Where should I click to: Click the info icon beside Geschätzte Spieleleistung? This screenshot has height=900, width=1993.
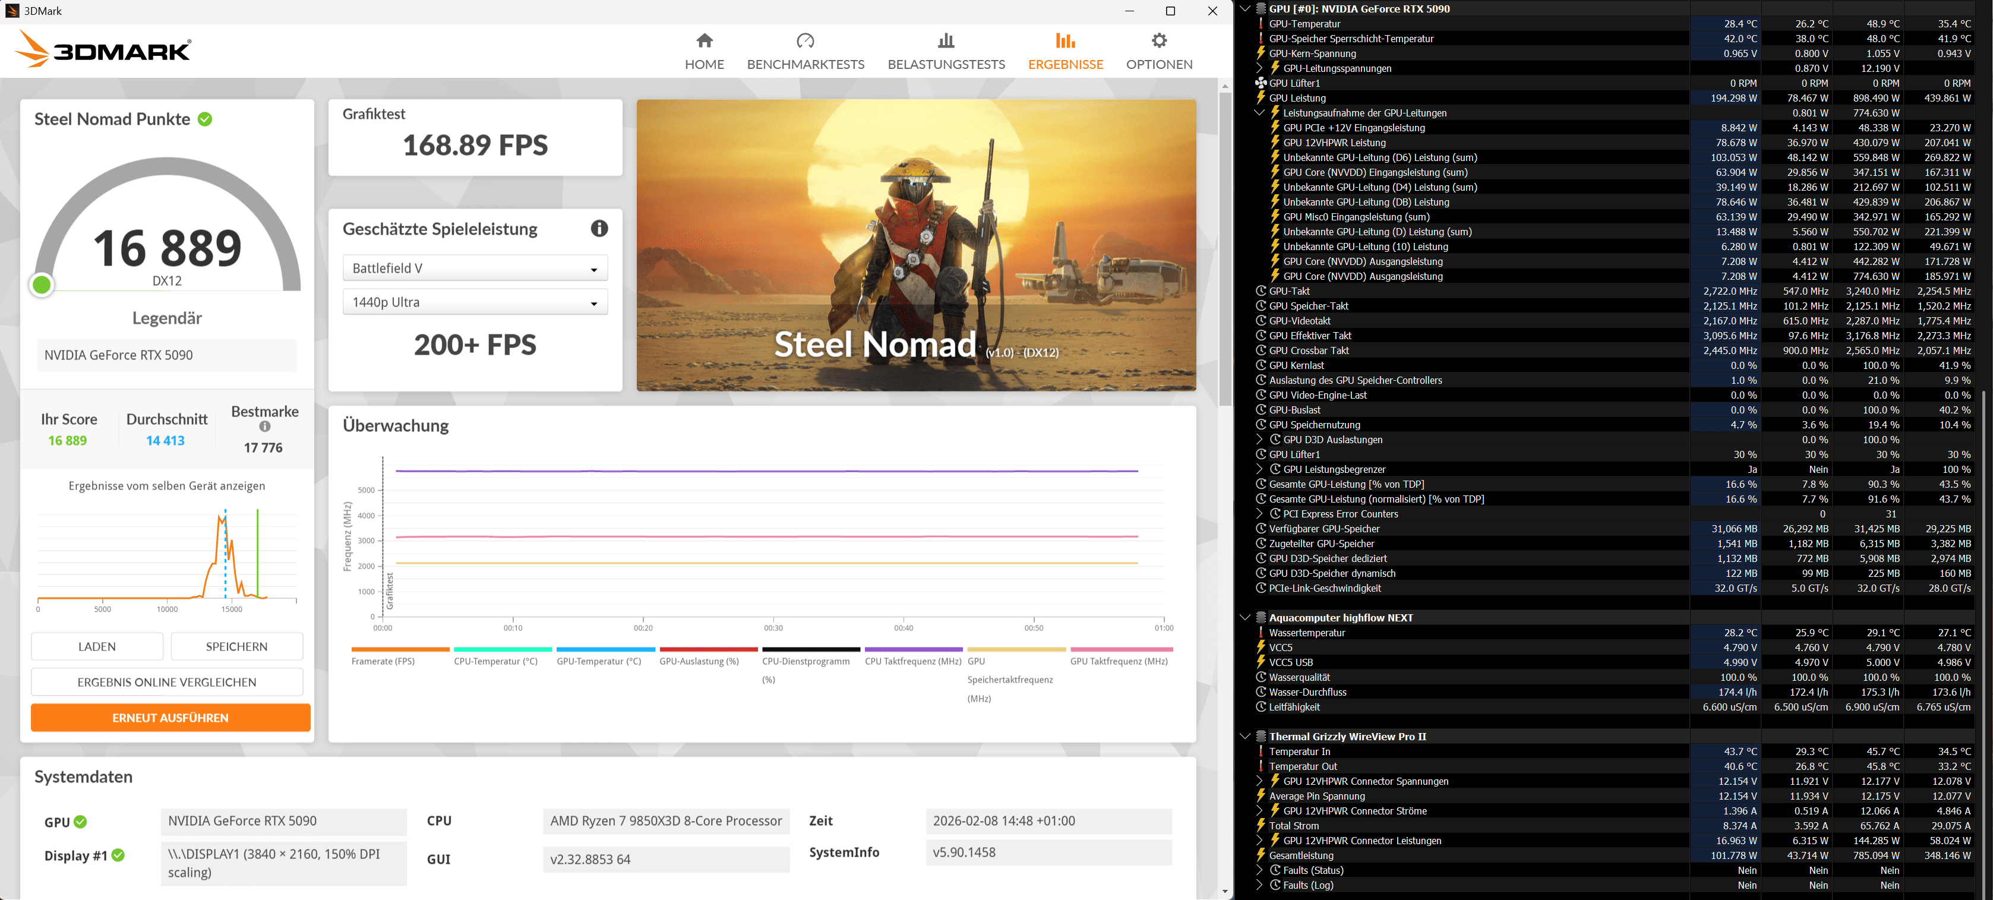(599, 228)
